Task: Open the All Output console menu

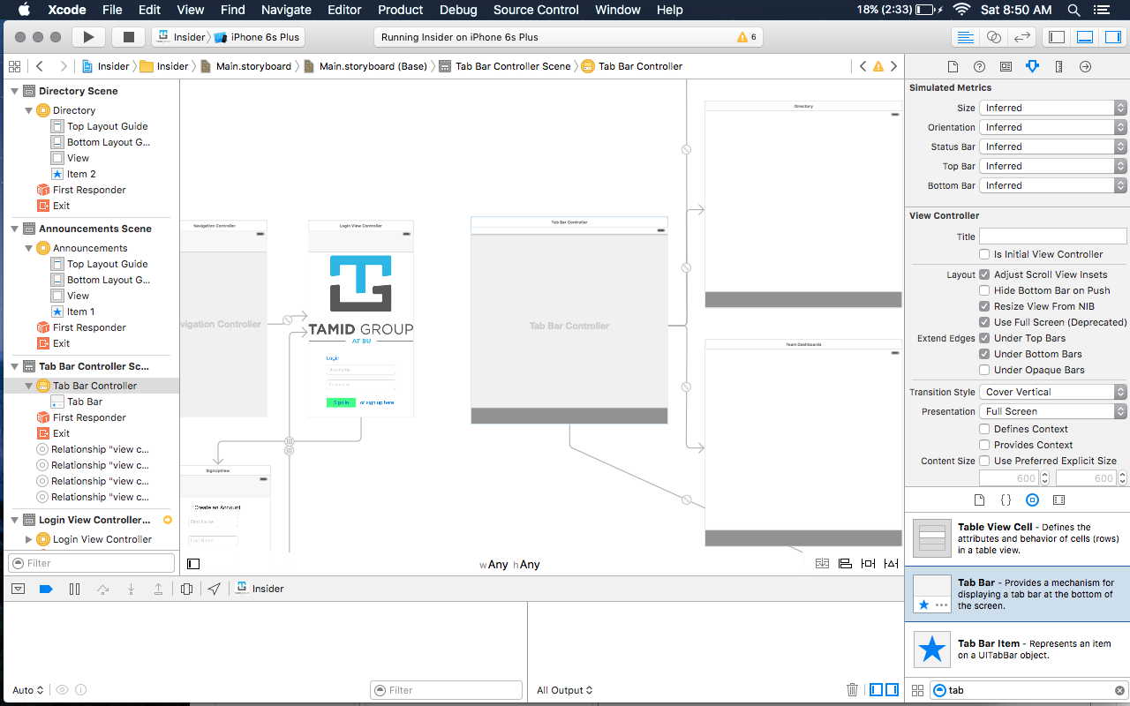Action: tap(565, 690)
